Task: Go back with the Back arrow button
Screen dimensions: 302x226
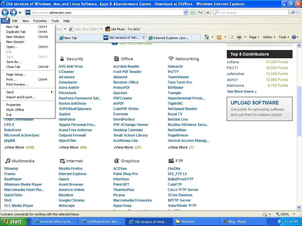Action: coord(5,13)
